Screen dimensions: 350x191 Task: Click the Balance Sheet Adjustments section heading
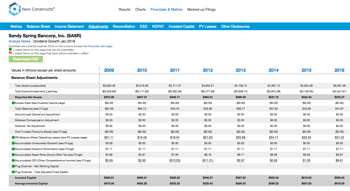coord(35,78)
